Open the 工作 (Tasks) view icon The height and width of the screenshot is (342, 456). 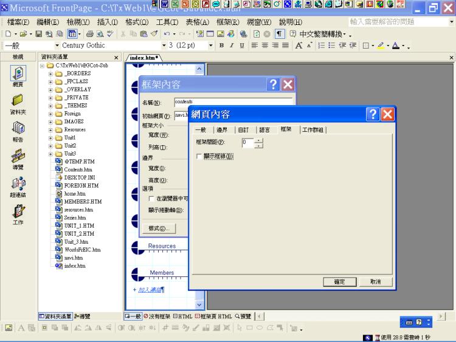click(x=18, y=212)
